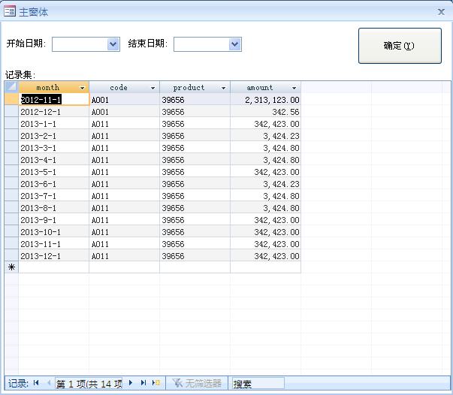Select the 2,313,123.00 amount cell
This screenshot has height=395, width=453.
pos(265,100)
